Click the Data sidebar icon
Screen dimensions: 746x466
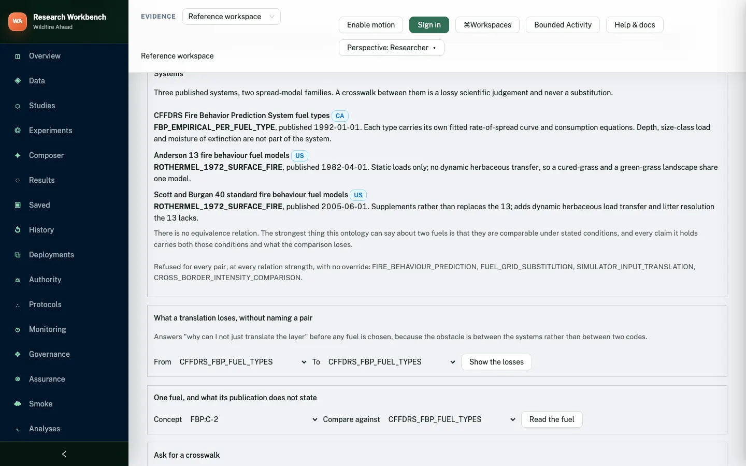(x=18, y=81)
